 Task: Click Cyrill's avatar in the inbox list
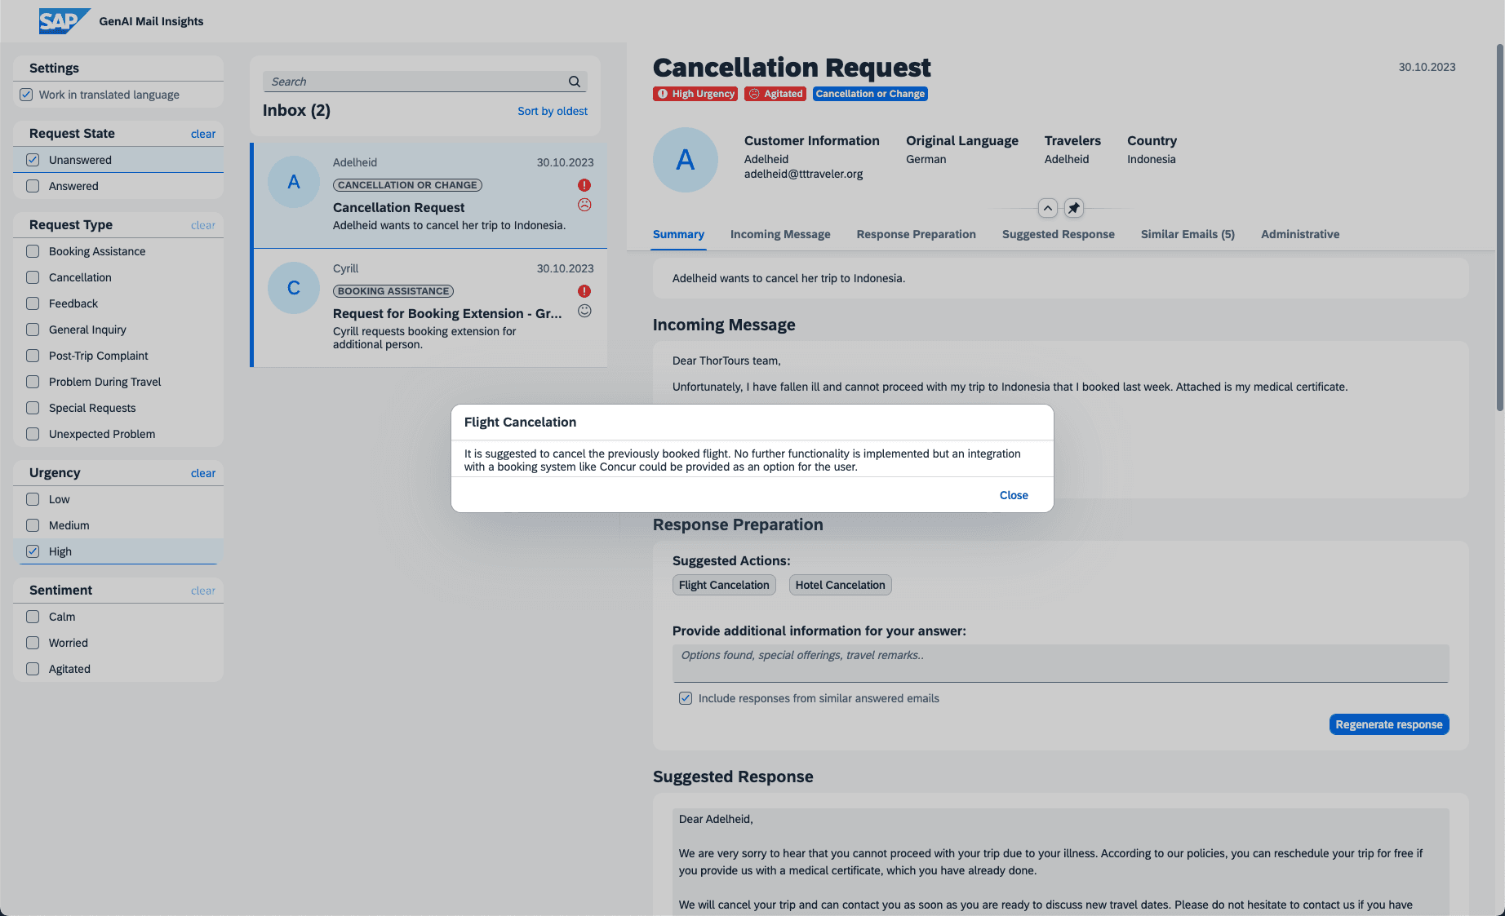pos(294,288)
